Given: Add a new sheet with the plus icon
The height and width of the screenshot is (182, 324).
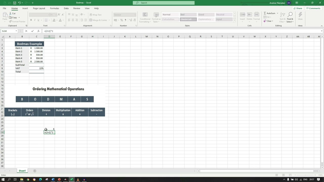Looking at the screenshot, I should (x=35, y=171).
